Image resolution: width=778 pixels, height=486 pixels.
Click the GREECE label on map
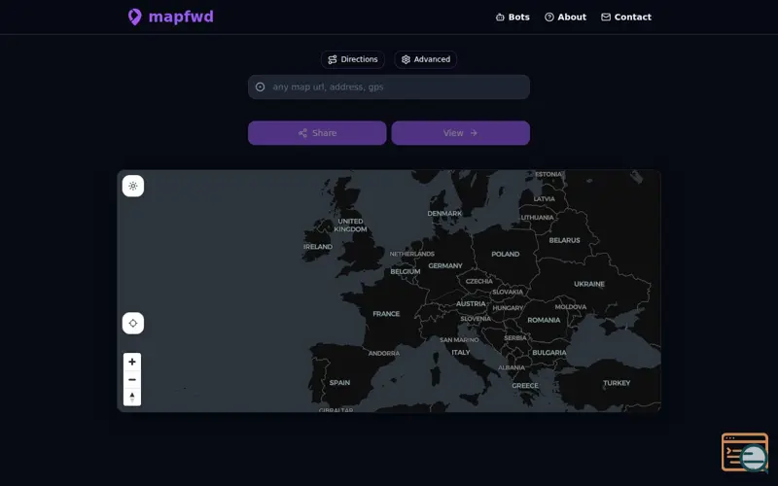pyautogui.click(x=525, y=385)
